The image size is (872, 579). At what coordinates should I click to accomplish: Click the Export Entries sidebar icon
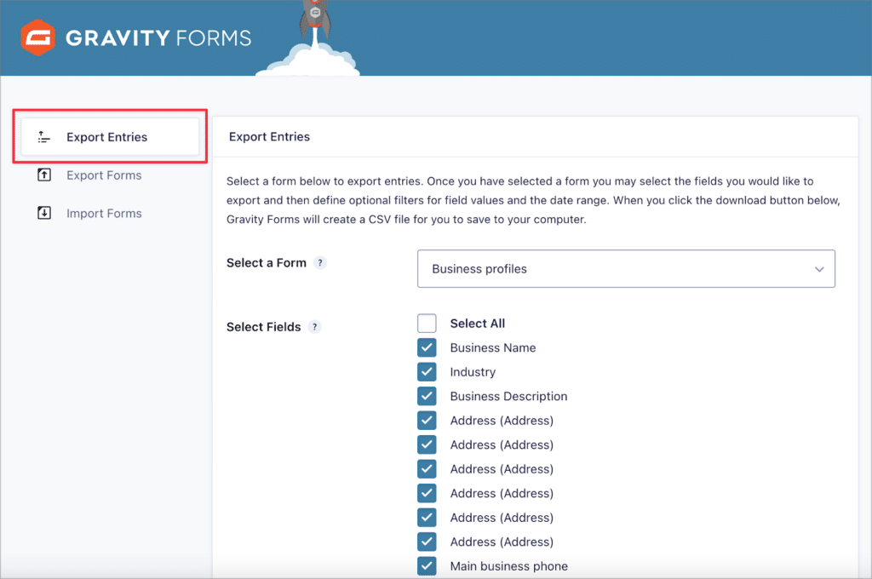pos(44,137)
